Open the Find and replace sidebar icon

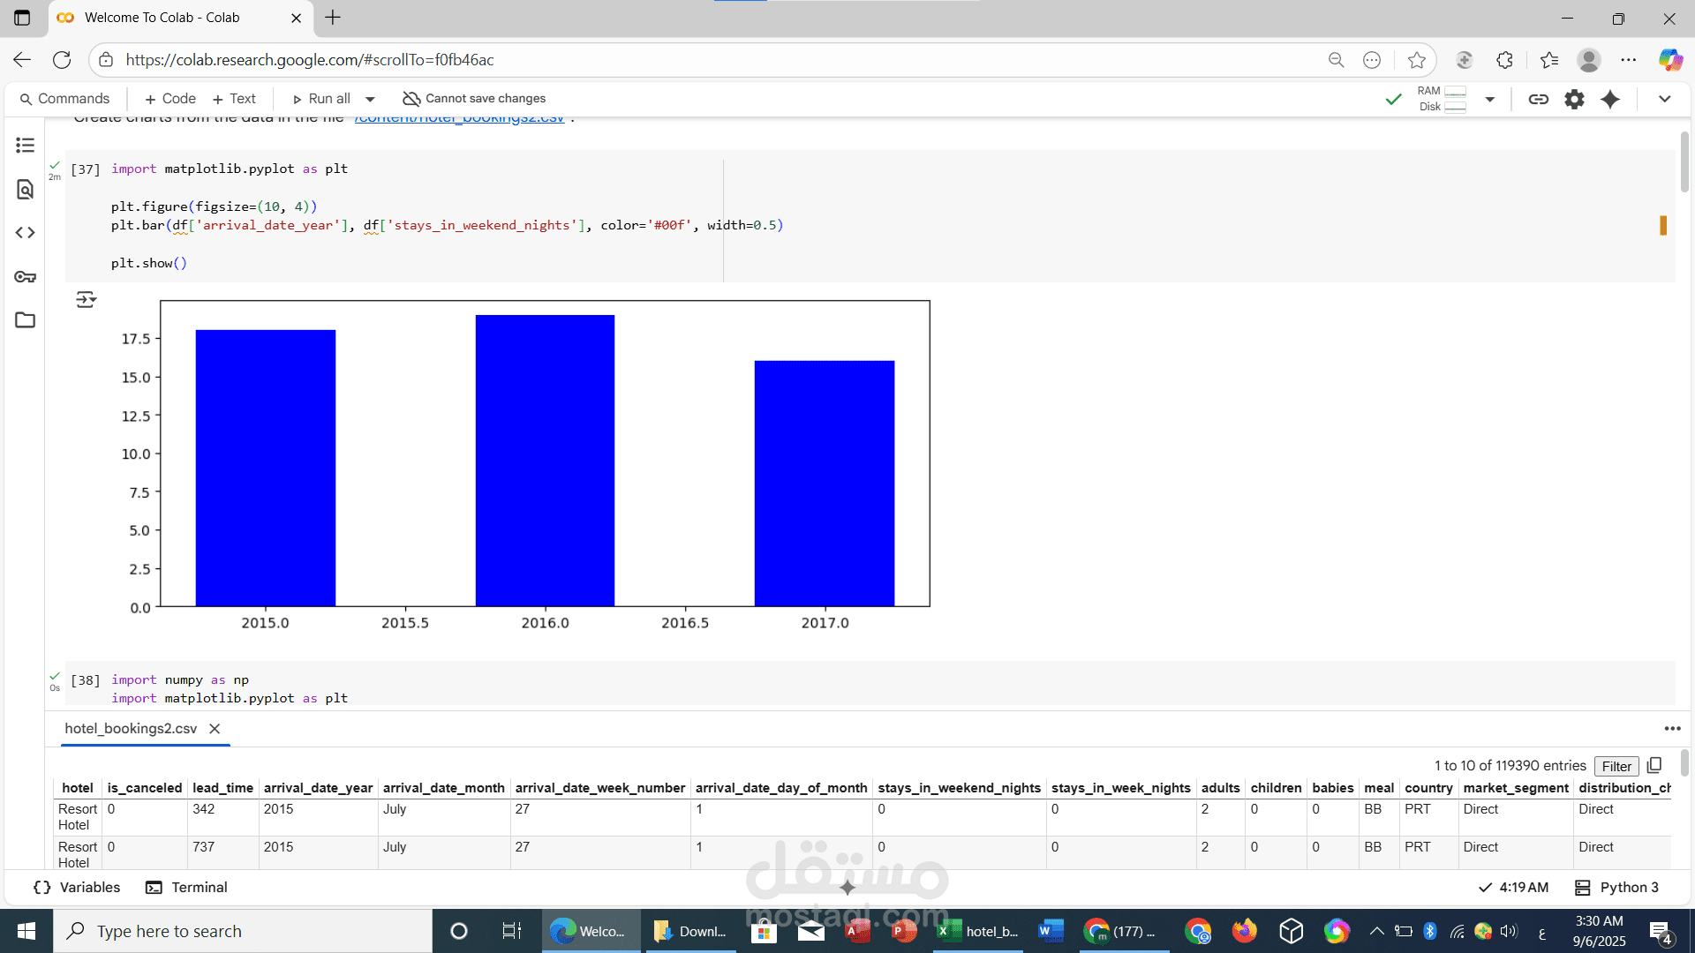(25, 189)
